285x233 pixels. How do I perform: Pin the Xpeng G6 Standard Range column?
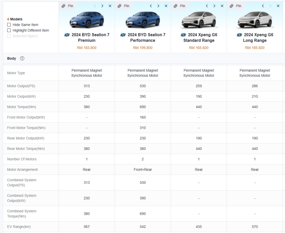179,6
